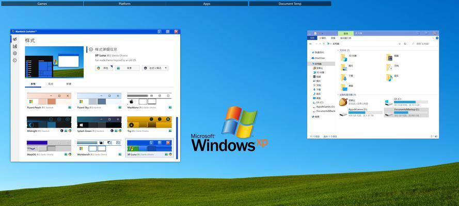459x206 pixels.
Task: Select Apps&Games (D:) in the navigation pane
Action: tap(324, 107)
